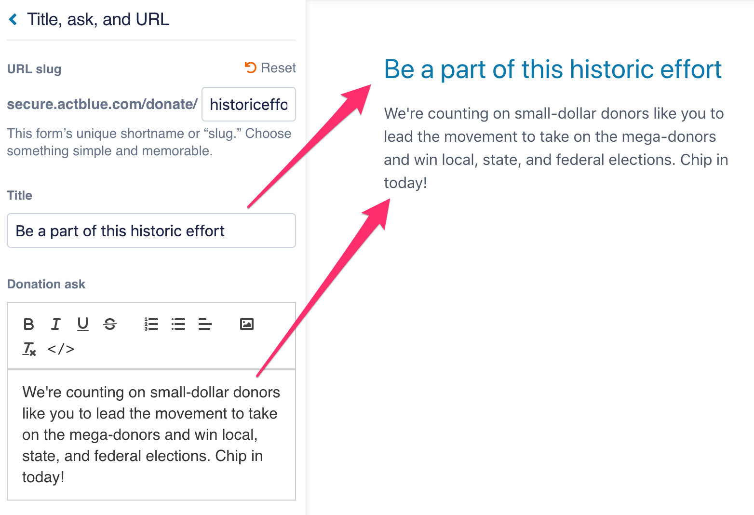The width and height of the screenshot is (754, 515).
Task: Click inside the Donation ask text body
Action: (x=151, y=434)
